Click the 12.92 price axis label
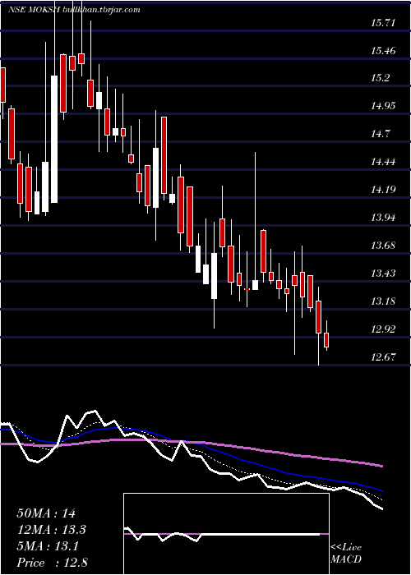411x575 pixels. click(x=383, y=329)
